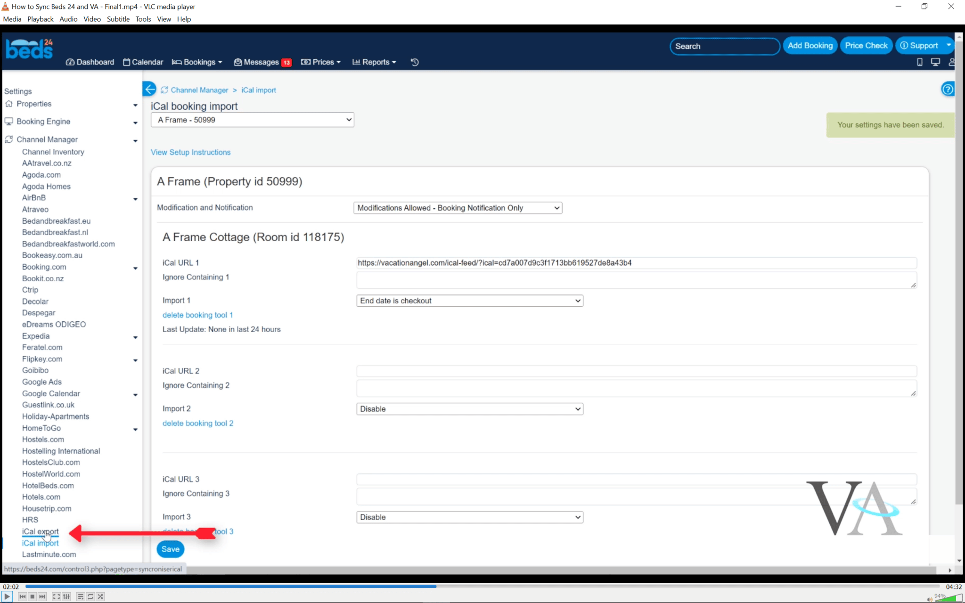The image size is (965, 603).
Task: Click the history clock icon
Action: [x=415, y=62]
